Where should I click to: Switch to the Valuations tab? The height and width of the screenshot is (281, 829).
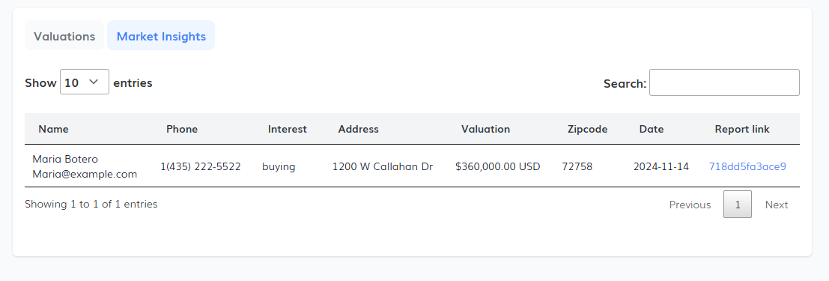coord(64,36)
